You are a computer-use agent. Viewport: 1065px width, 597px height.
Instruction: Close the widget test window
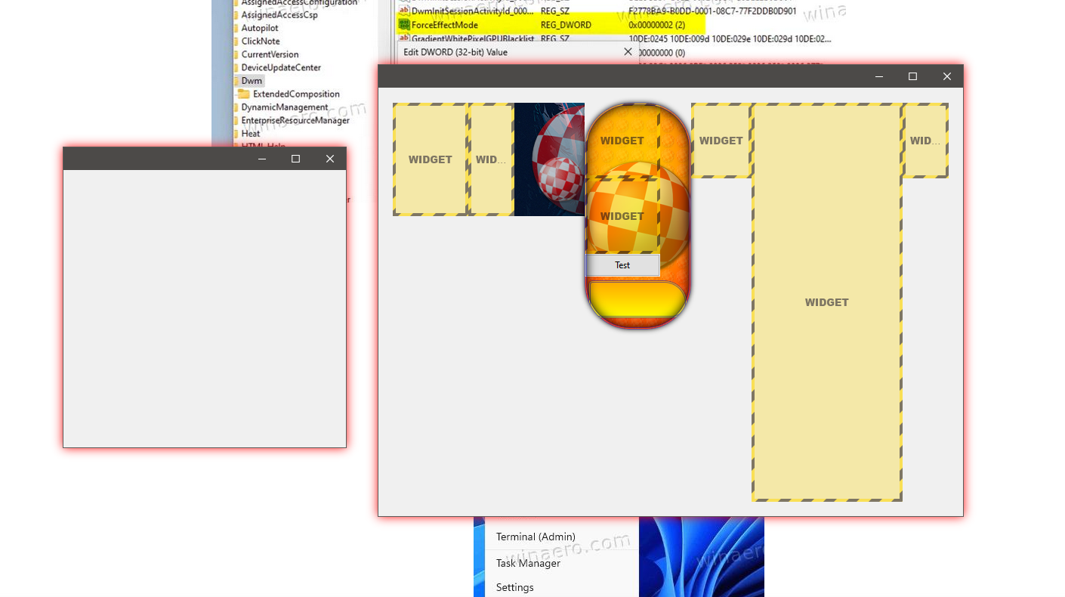click(946, 76)
